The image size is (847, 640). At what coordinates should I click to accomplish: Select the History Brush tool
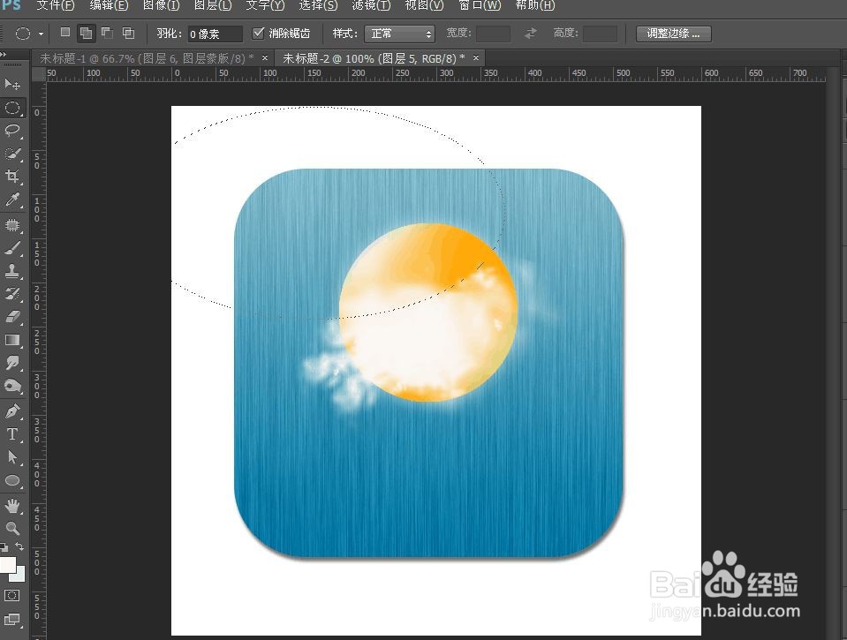[x=11, y=294]
